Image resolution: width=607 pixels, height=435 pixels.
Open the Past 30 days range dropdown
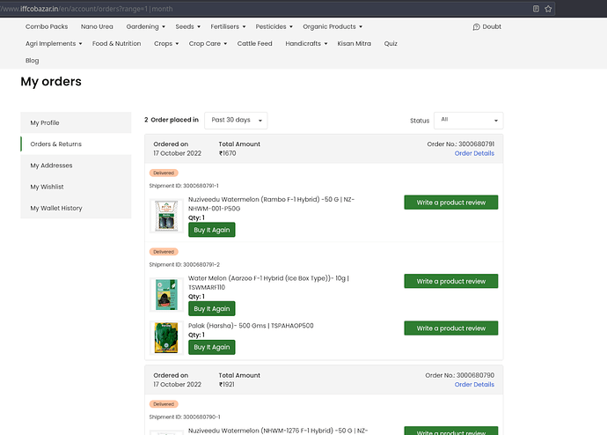(x=236, y=120)
